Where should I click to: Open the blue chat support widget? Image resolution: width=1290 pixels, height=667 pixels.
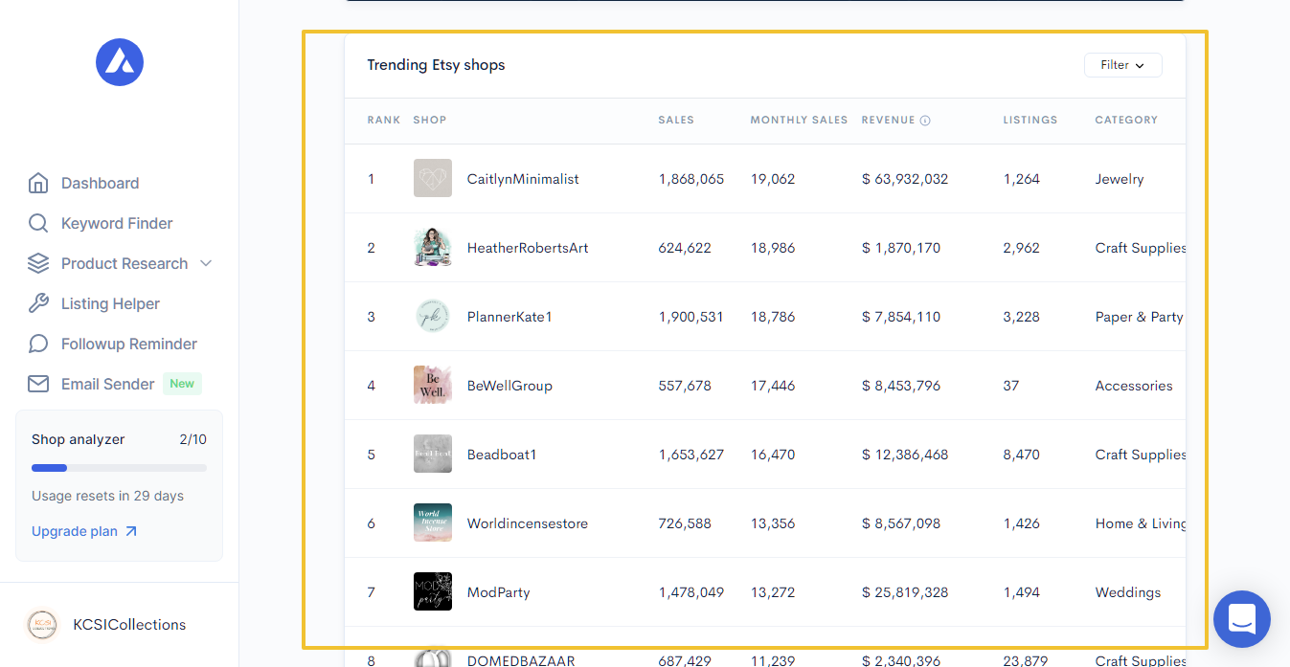coord(1241,619)
